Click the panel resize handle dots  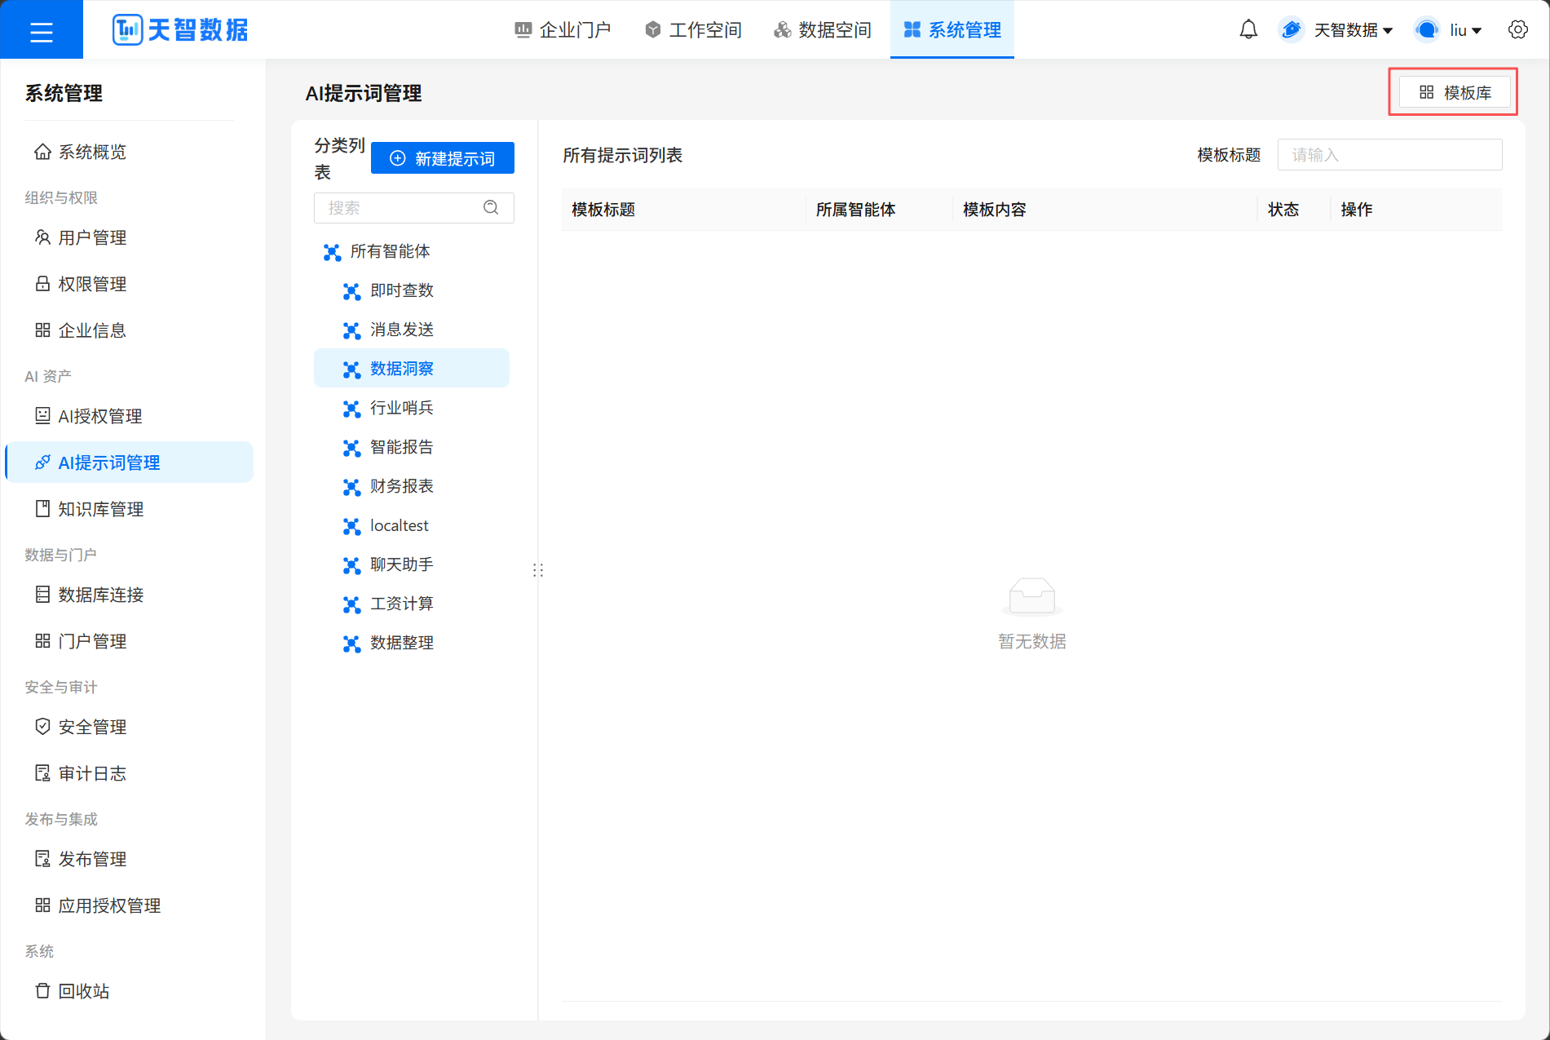[x=537, y=570]
